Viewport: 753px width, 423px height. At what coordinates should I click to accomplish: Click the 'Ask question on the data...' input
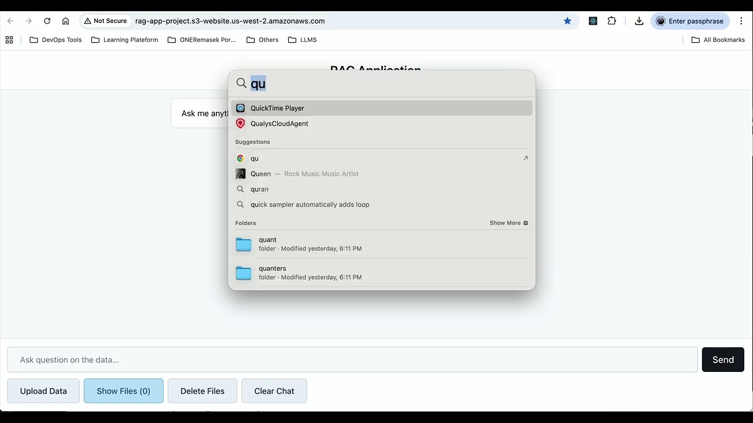point(352,360)
